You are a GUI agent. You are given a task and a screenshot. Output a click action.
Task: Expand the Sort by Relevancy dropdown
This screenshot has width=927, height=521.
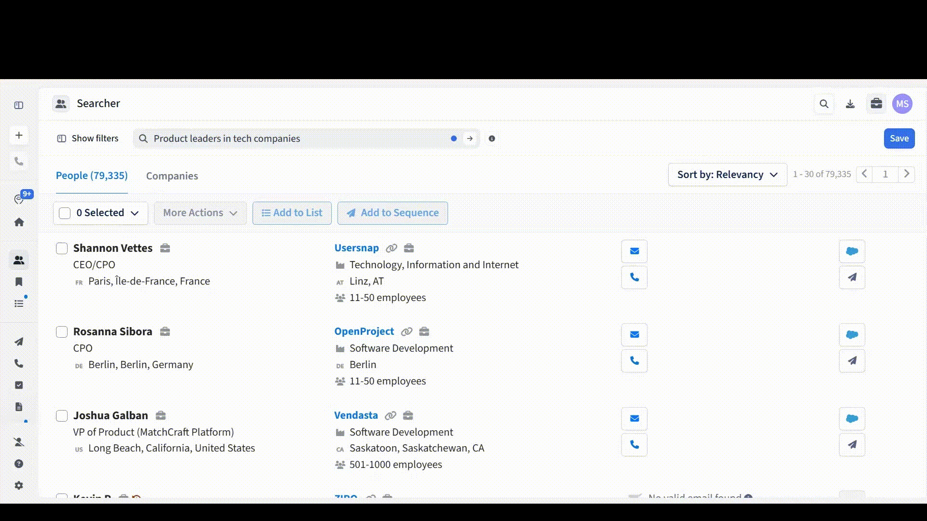[727, 175]
